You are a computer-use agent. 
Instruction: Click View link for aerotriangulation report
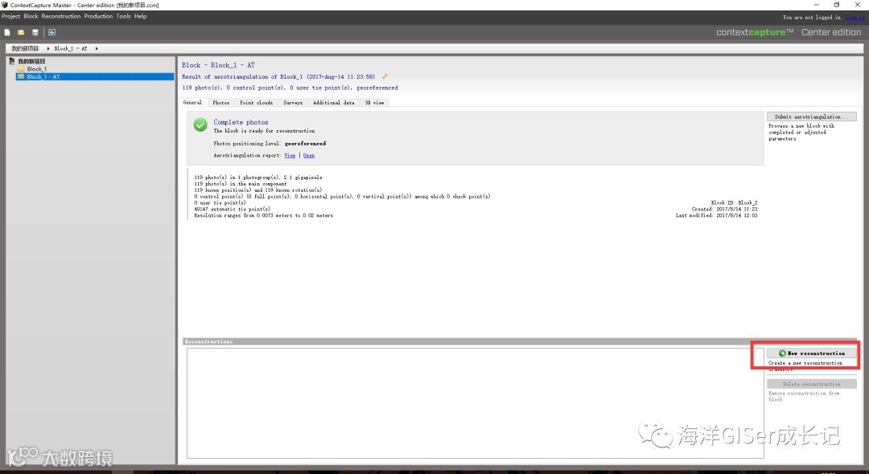[290, 155]
